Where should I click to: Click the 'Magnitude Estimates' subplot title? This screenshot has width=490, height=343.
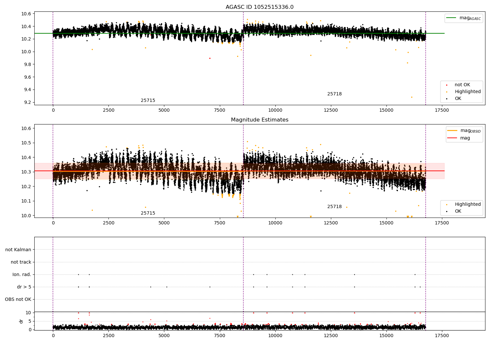[x=259, y=120]
